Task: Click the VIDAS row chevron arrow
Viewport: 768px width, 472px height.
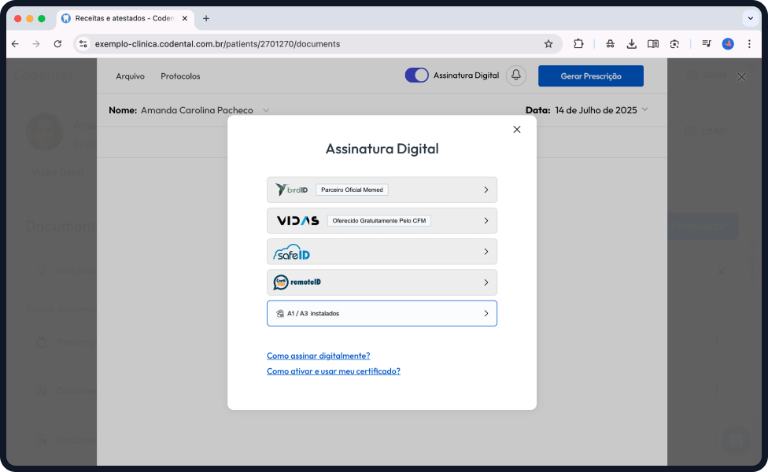Action: [x=486, y=221]
